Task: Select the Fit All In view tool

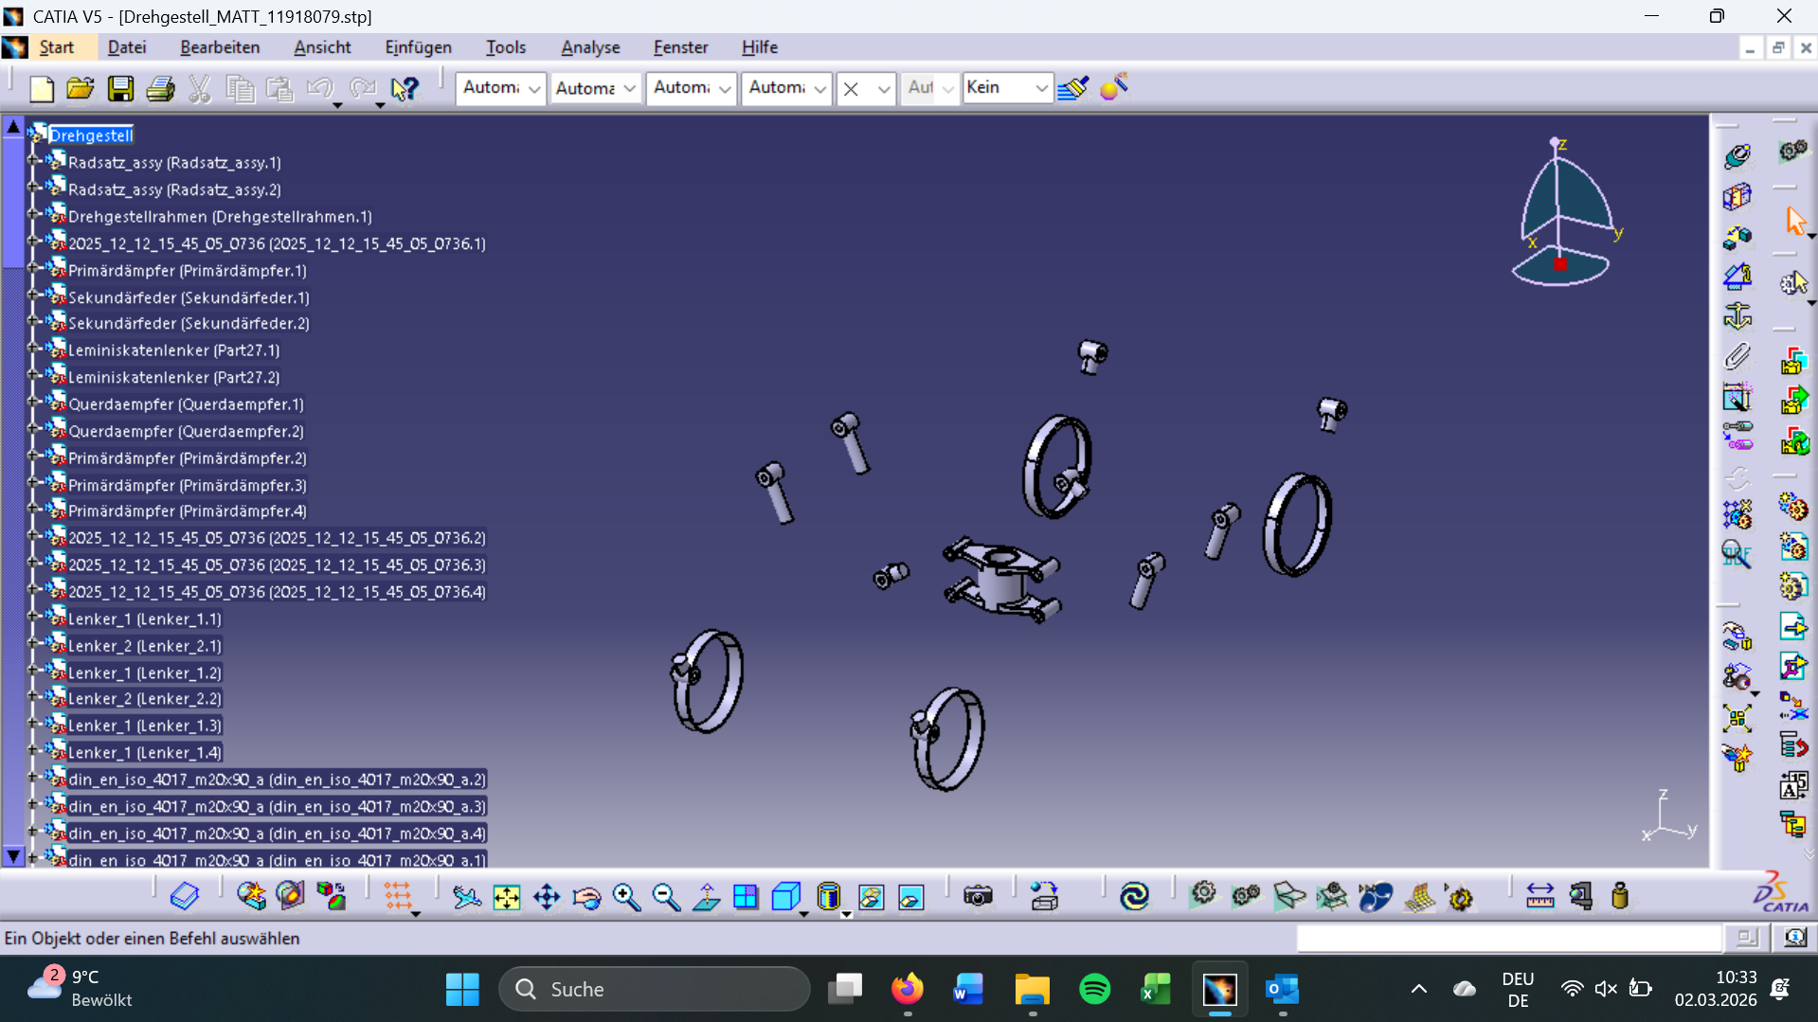Action: click(x=507, y=897)
